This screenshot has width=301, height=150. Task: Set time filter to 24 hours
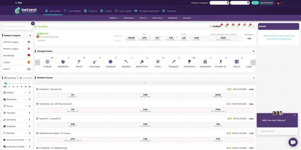[30, 87]
